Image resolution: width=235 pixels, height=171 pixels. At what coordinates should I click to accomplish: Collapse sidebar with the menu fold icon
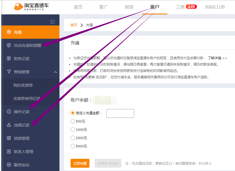[x=52, y=22]
